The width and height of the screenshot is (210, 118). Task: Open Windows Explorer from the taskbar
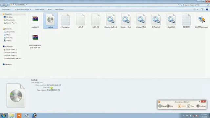(x=11, y=115)
